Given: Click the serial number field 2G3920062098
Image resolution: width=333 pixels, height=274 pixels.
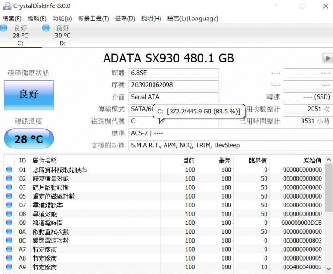Looking at the screenshot, I should point(174,85).
